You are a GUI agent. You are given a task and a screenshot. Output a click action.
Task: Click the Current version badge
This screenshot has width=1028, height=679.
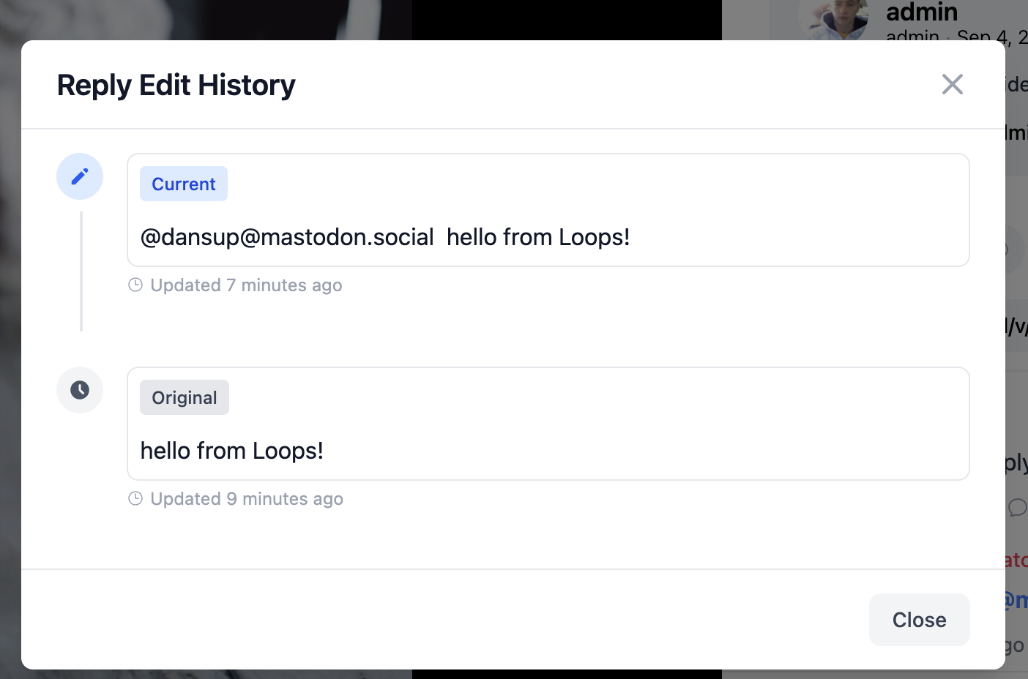[184, 184]
